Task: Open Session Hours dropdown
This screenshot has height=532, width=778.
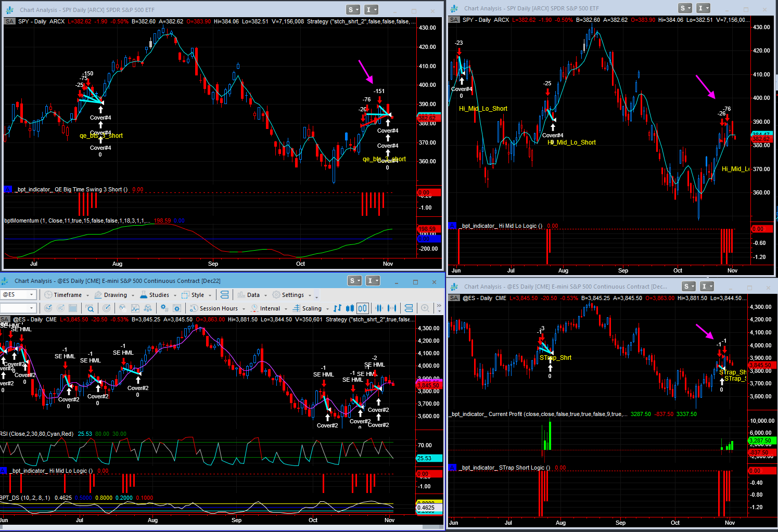Action: coord(219,308)
